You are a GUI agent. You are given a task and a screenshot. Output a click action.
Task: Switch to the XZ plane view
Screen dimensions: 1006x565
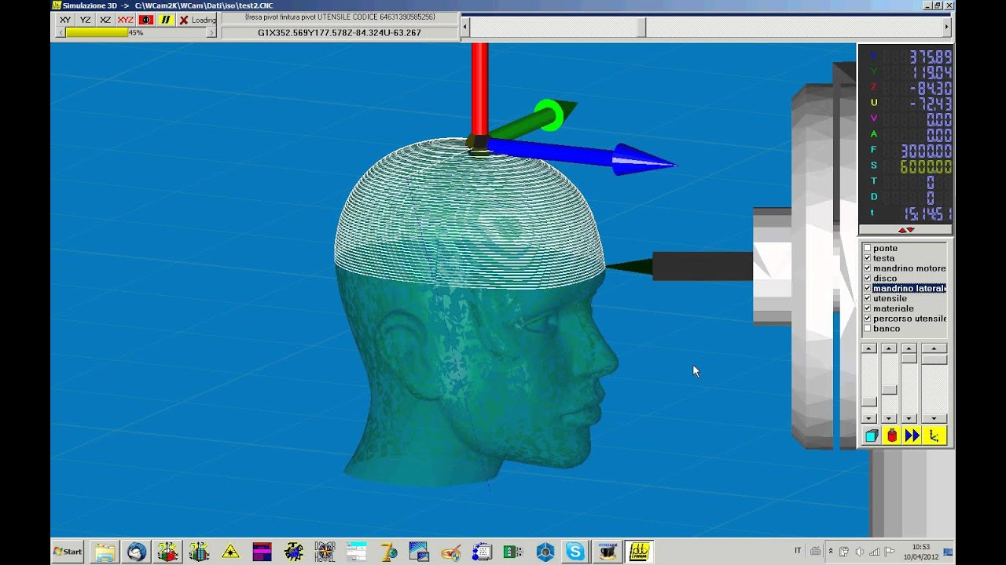pos(105,20)
